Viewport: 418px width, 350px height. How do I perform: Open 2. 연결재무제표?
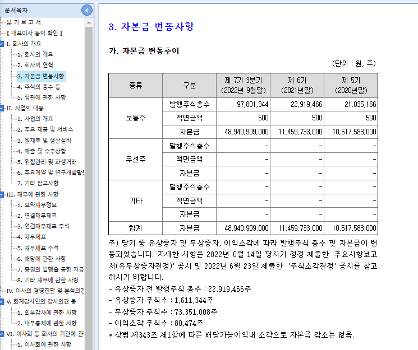coord(37,216)
